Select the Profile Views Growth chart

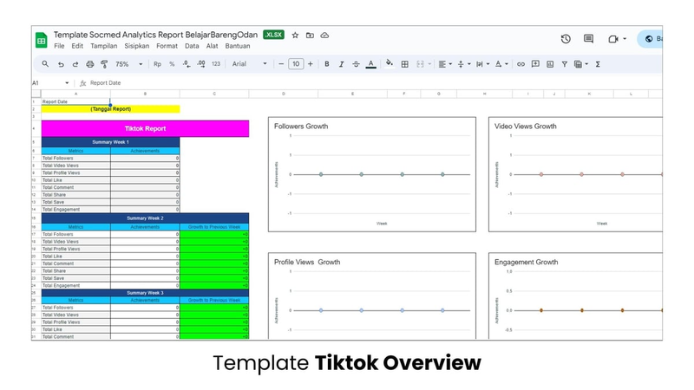[x=372, y=296]
